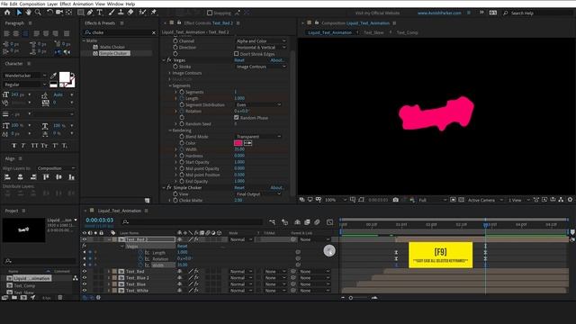Select the Eraser tool
The height and width of the screenshot is (324, 576).
pyautogui.click(x=130, y=13)
